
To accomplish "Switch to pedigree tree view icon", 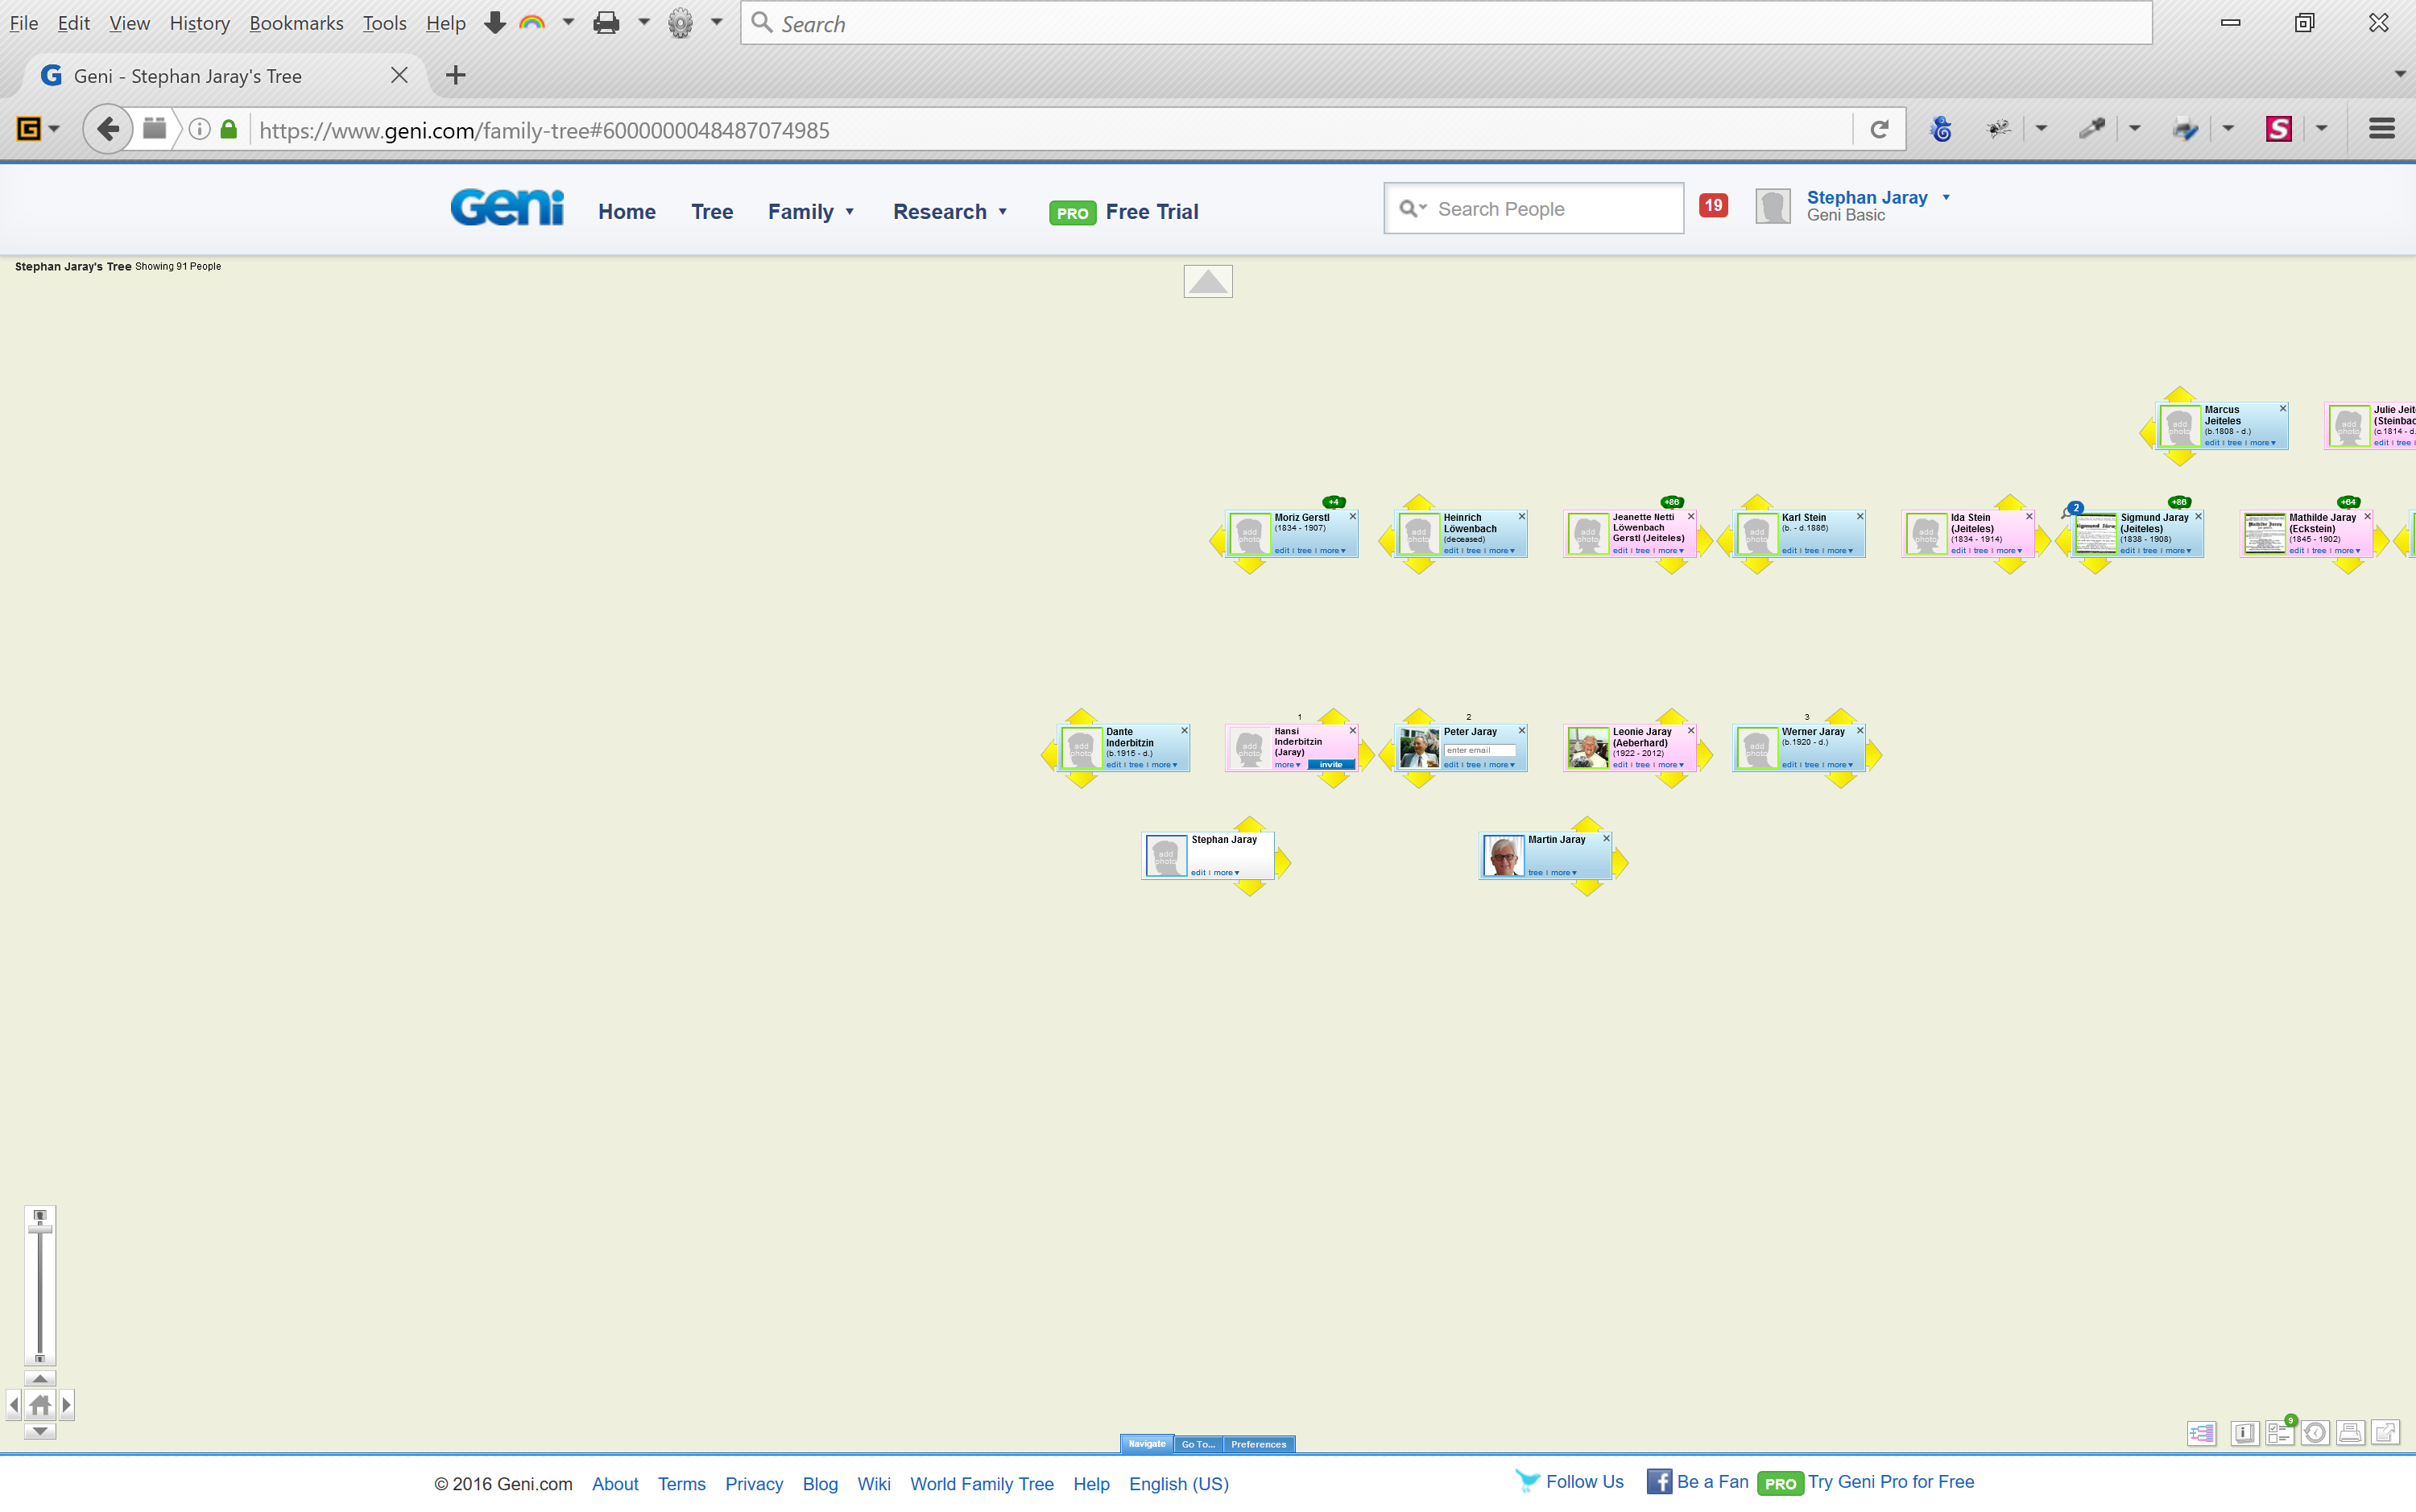I will tap(2201, 1433).
